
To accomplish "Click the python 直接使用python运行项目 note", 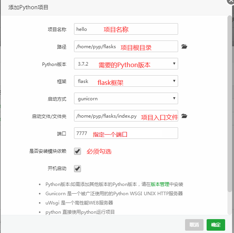I will 80,212.
